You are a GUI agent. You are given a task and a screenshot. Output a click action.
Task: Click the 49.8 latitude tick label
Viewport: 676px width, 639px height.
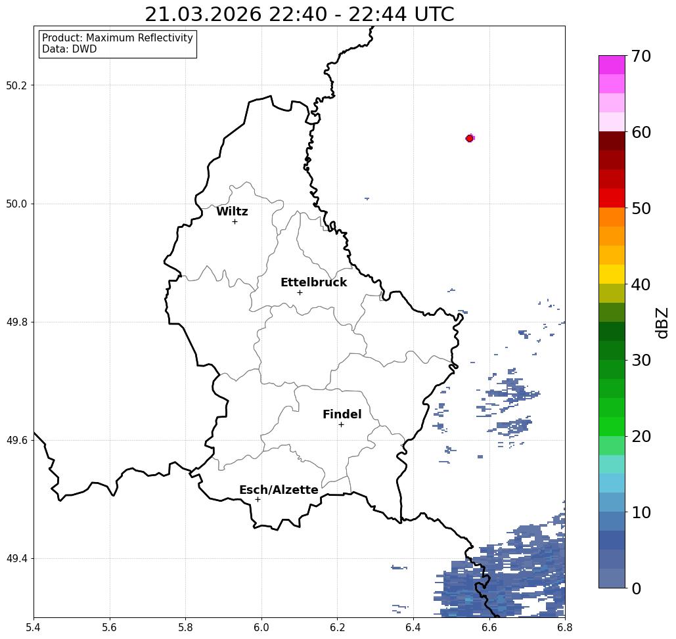(x=16, y=322)
